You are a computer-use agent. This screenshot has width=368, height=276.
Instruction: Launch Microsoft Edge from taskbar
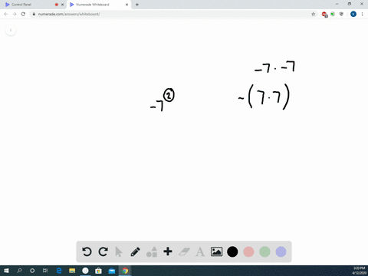click(x=59, y=271)
